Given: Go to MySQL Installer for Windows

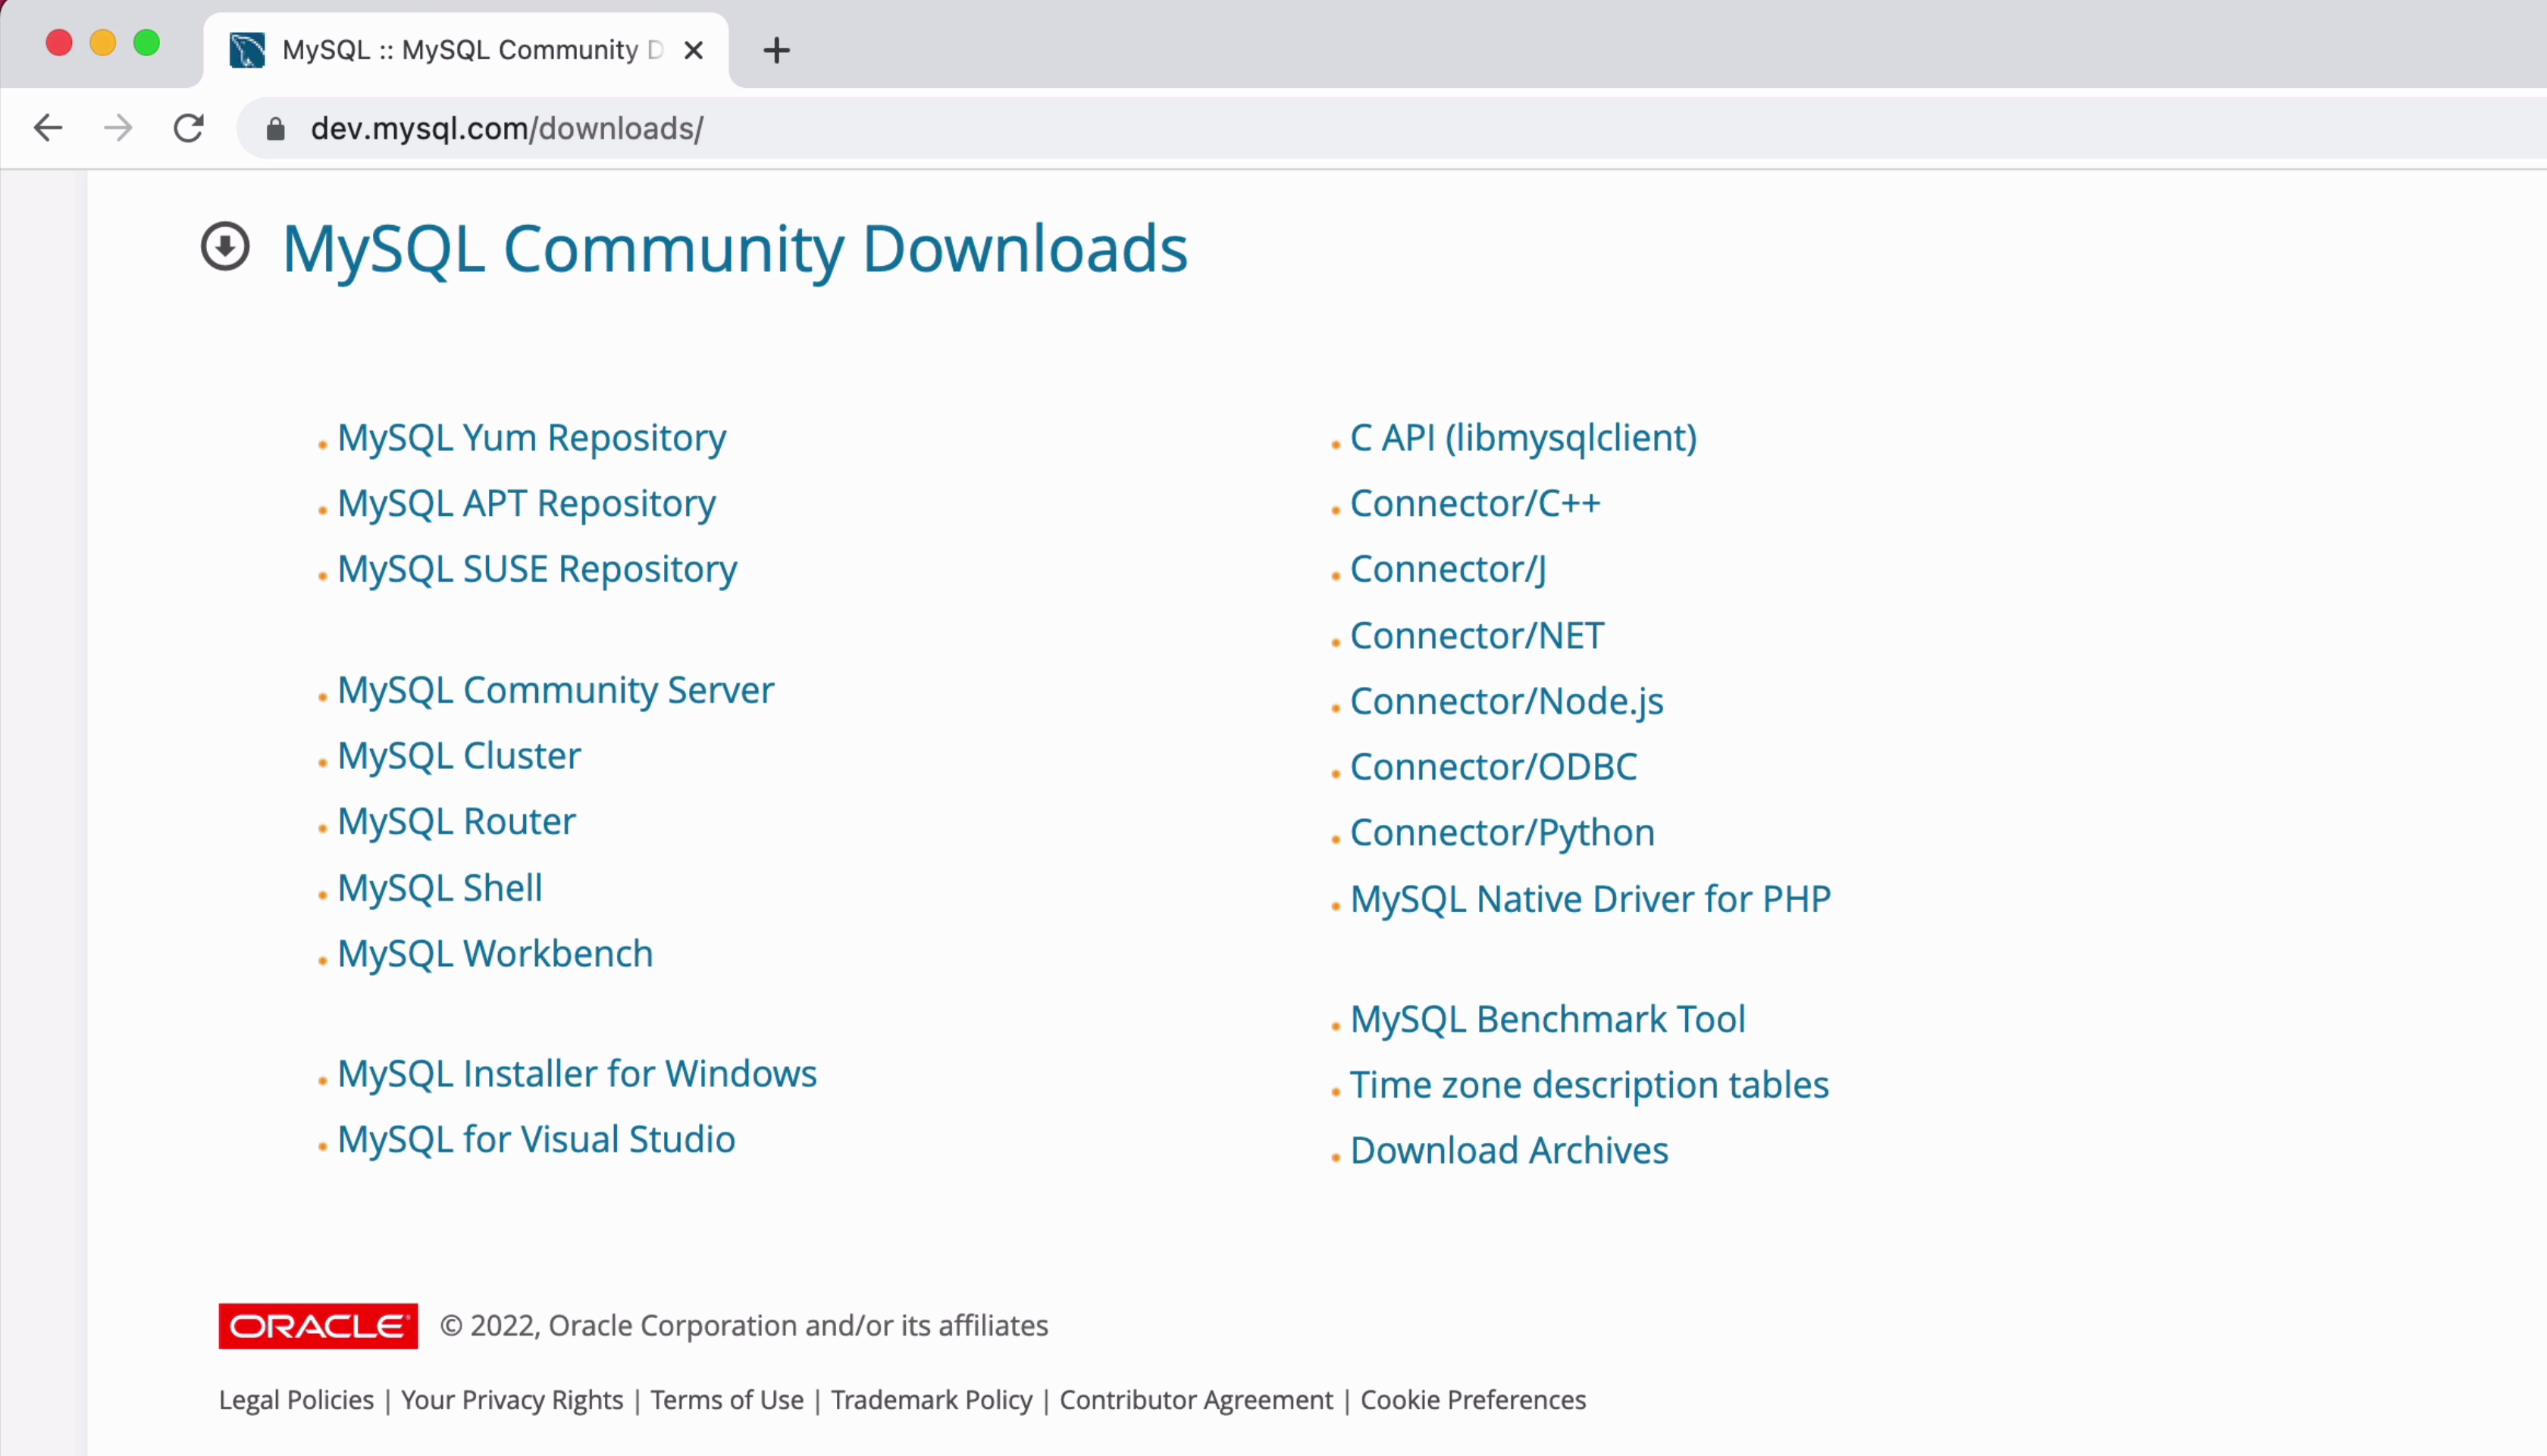Looking at the screenshot, I should point(576,1073).
